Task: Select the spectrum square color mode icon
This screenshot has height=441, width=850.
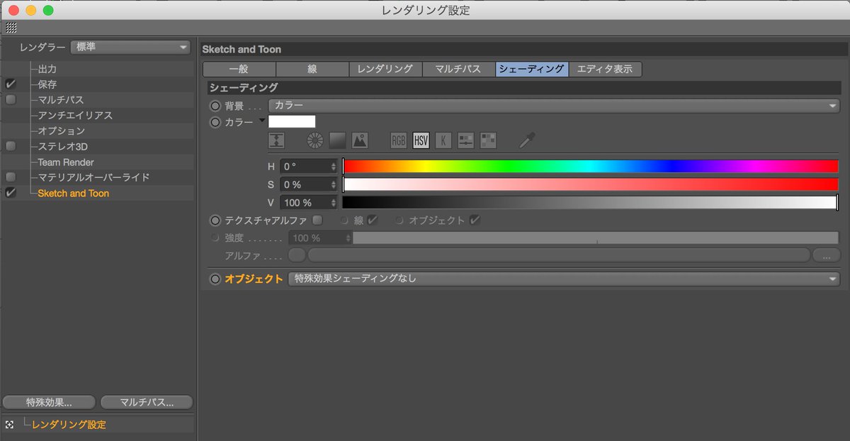Action: (x=337, y=140)
